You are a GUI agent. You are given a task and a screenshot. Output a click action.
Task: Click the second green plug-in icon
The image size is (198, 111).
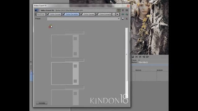tap(127, 14)
